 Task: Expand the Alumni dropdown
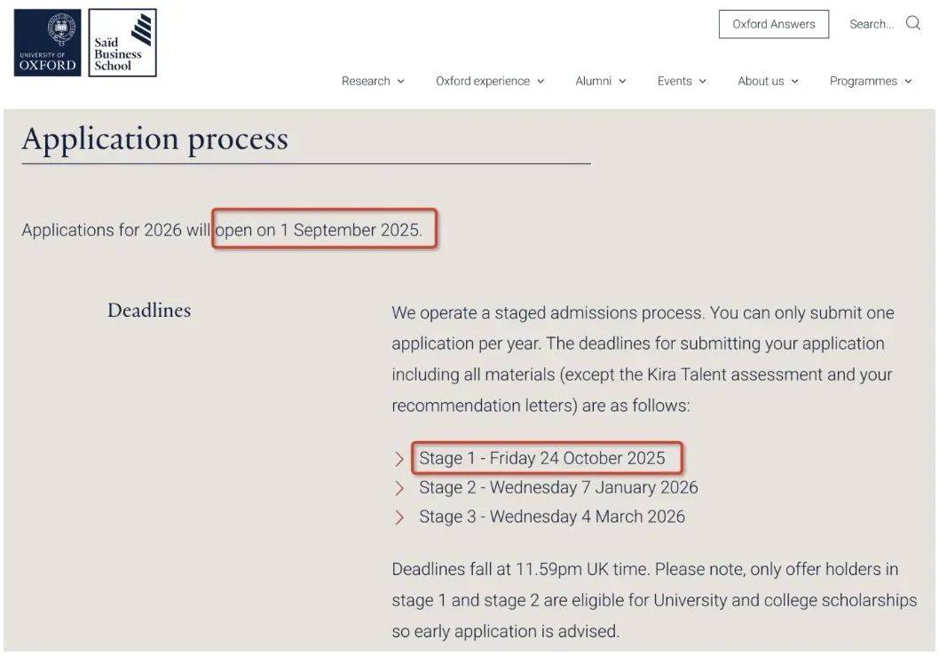pyautogui.click(x=624, y=81)
